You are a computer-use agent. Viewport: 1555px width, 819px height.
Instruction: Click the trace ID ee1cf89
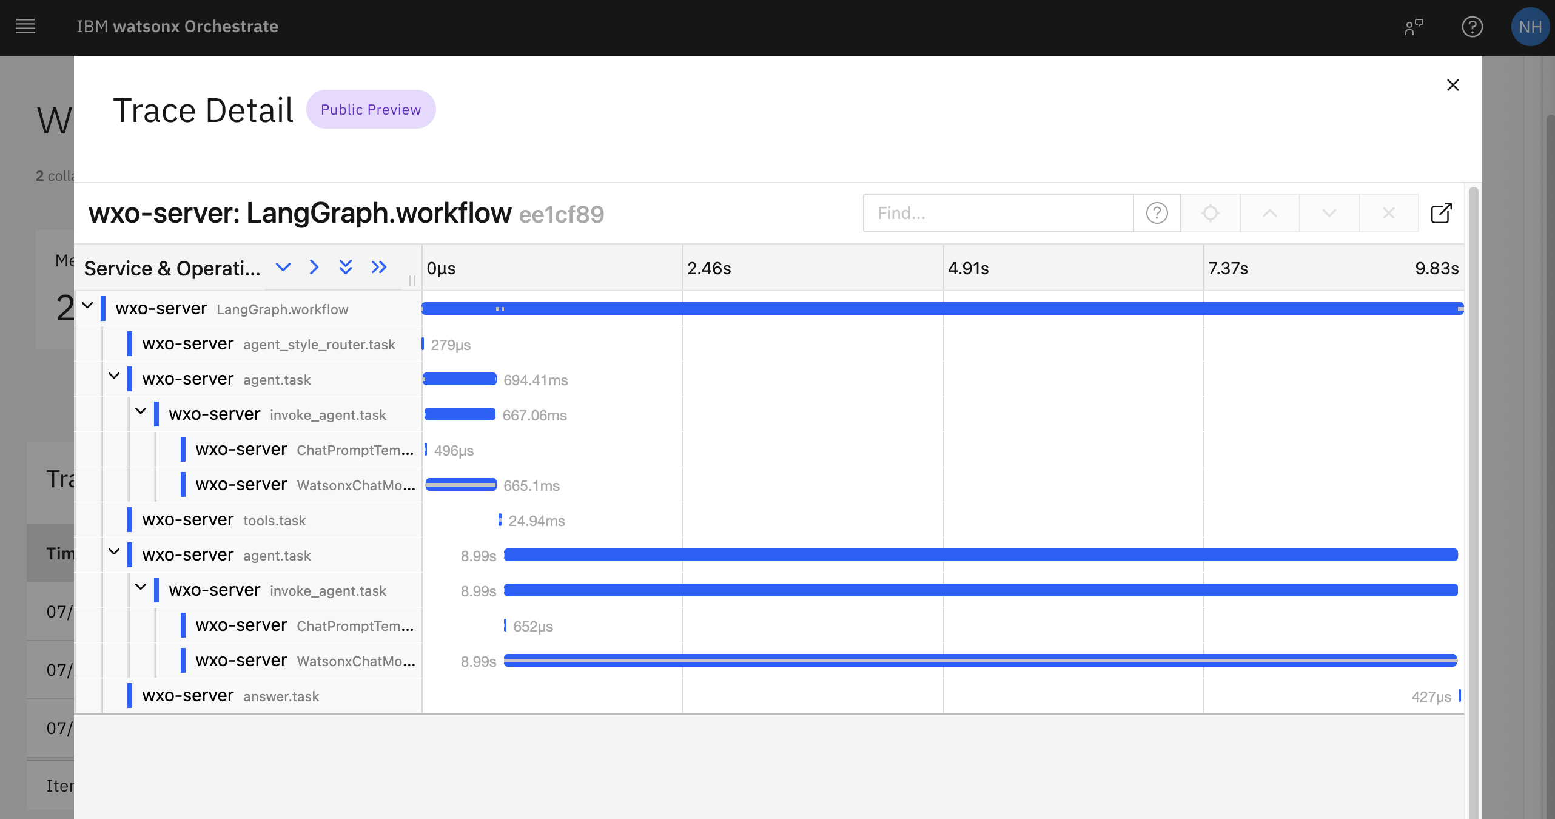click(x=562, y=214)
